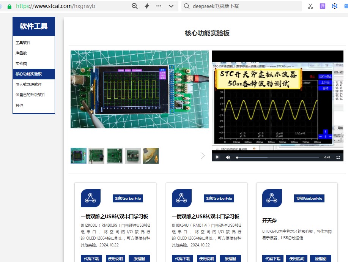Viewport: 348px width, 262px height.
Task: Click 使用说明 on the 开天斧 card
Action: [297, 259]
